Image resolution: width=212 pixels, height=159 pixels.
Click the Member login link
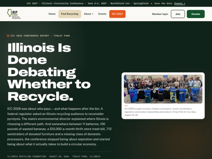point(160,14)
